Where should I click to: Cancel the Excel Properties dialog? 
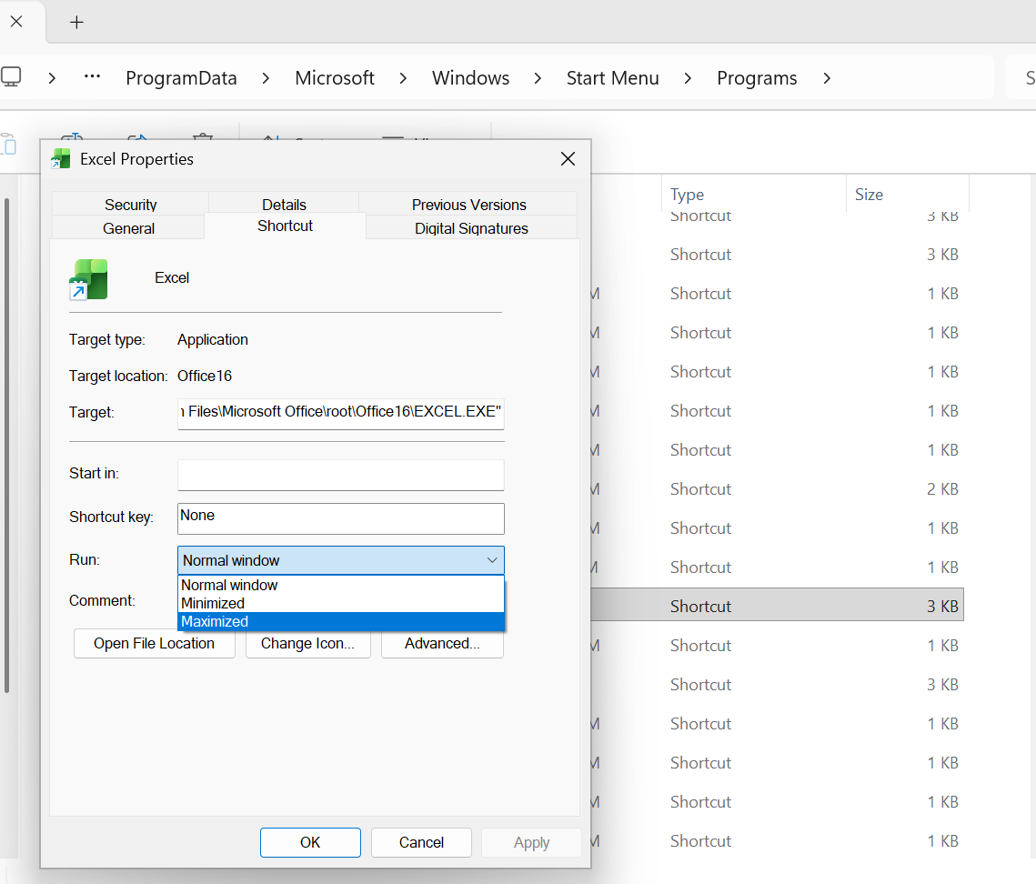click(421, 842)
